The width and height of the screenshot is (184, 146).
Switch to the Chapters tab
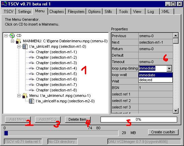click(57, 12)
